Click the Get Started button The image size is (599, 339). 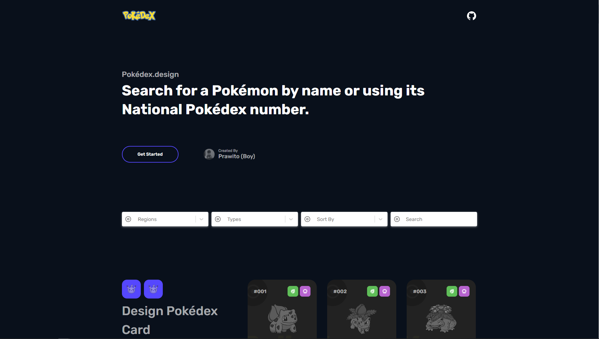[150, 154]
